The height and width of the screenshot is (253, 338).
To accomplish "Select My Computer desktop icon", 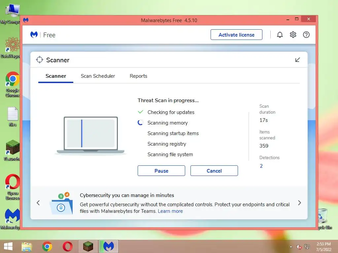I will point(11,13).
